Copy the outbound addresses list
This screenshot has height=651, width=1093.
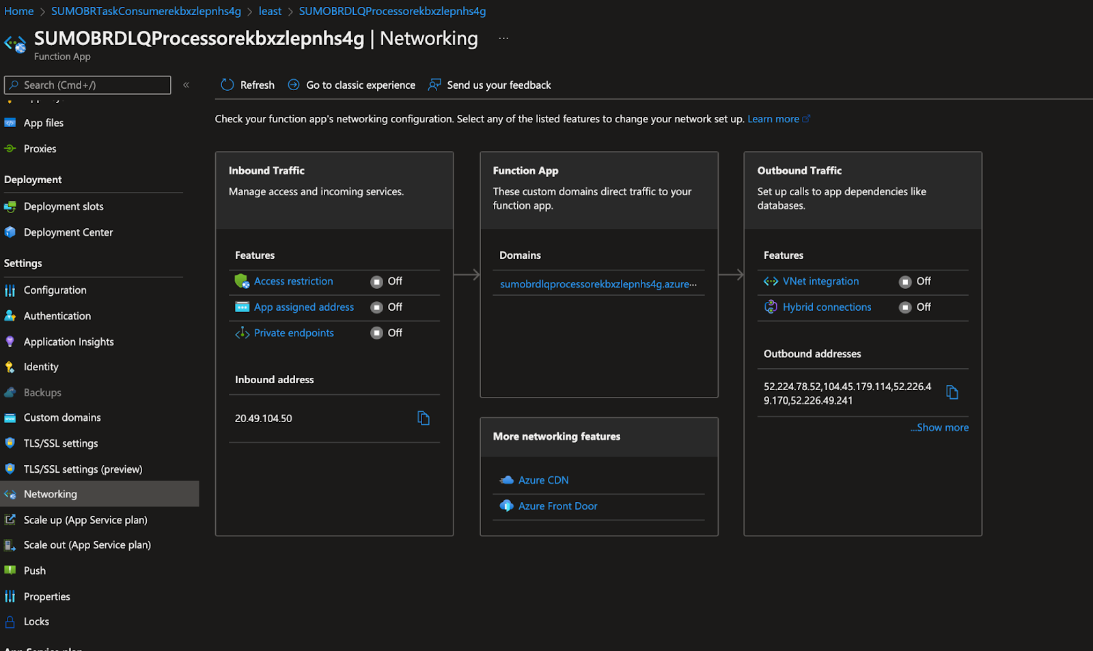click(953, 391)
